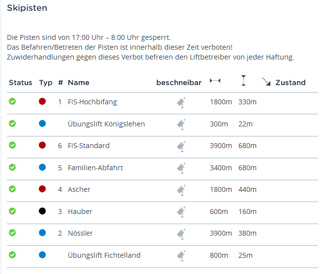Image resolution: width=320 pixels, height=274 pixels.
Task: Click the snow cannon icon for Familien-Abfahrt
Action: [181, 168]
